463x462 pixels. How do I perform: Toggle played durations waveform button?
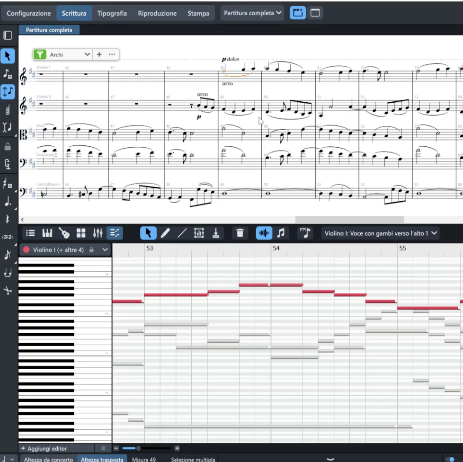tap(264, 233)
